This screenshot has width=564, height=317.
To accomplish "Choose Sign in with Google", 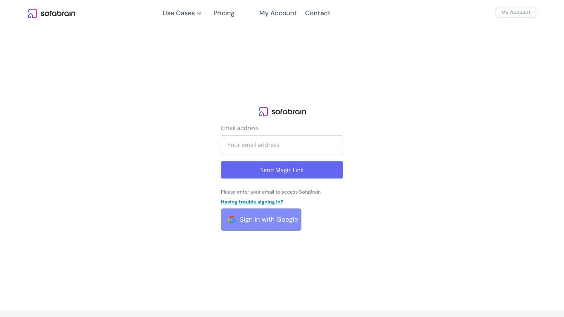I will coord(261,220).
